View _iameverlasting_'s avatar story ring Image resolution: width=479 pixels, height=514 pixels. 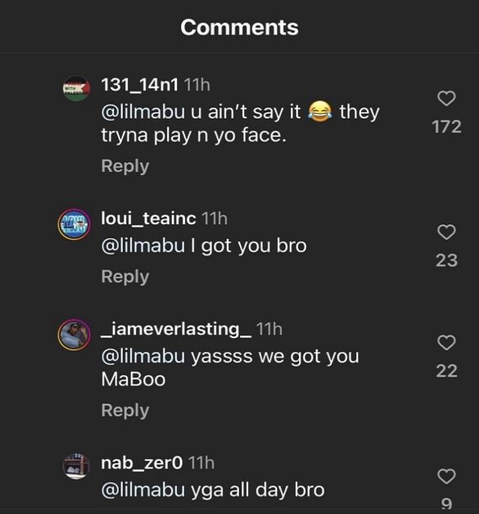75,335
